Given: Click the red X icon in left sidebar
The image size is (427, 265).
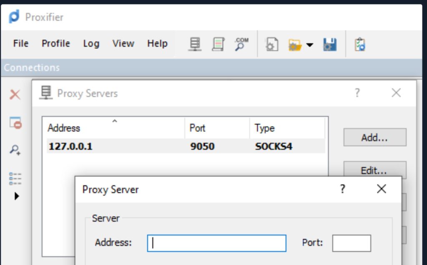Looking at the screenshot, I should (15, 95).
